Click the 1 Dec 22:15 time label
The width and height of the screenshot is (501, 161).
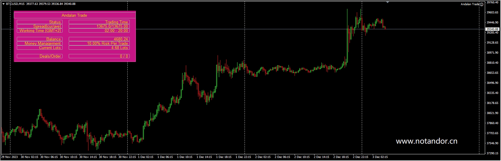pyautogui.click(x=243, y=157)
